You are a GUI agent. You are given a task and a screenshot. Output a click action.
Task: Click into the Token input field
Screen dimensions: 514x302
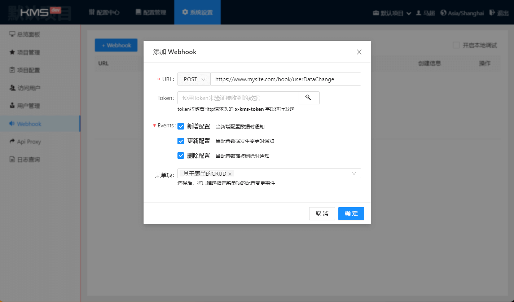238,98
